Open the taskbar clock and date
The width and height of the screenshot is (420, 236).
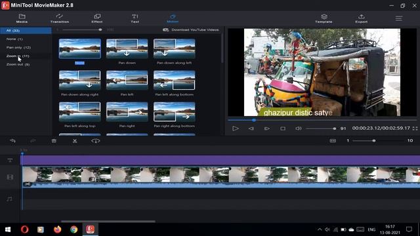pos(390,229)
